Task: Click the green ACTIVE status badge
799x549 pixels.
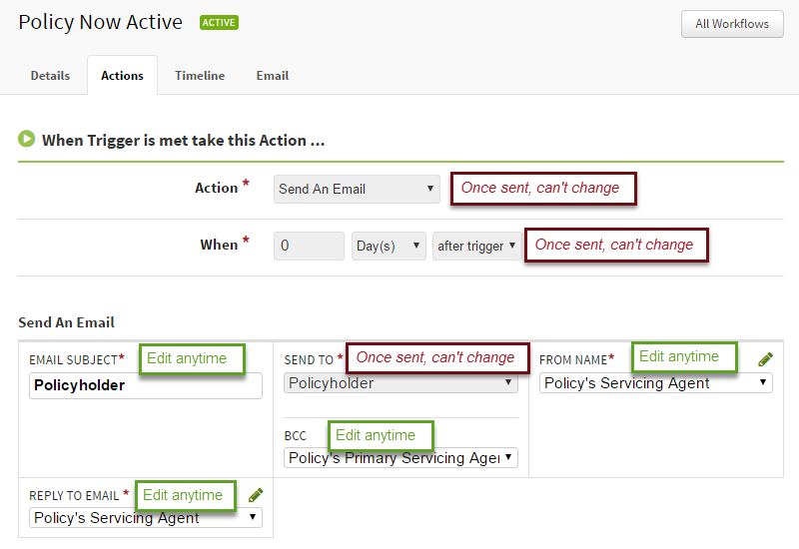Action: 219,22
